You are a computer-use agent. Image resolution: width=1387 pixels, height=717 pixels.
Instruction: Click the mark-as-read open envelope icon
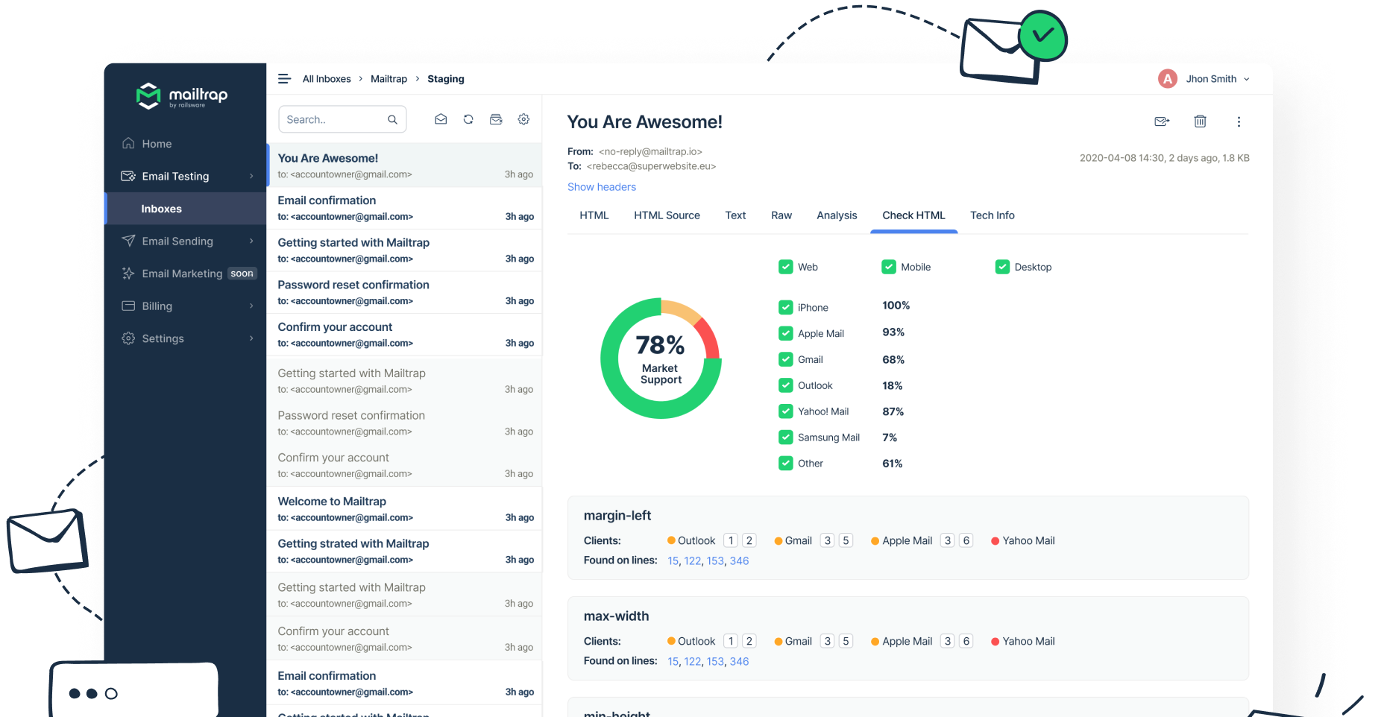(441, 119)
